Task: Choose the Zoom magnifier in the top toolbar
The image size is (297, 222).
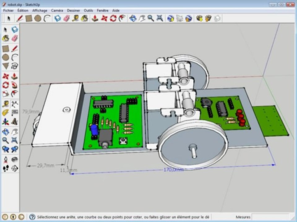Action: pos(151,18)
